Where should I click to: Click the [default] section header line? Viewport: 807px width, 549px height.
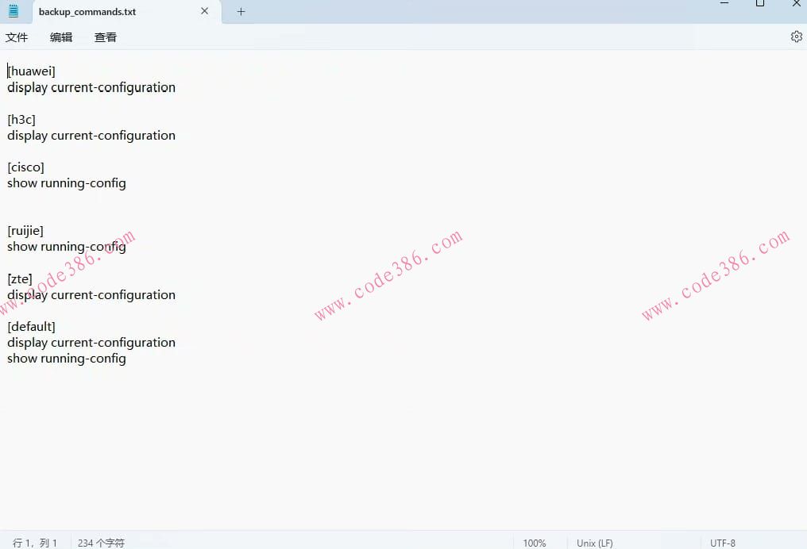pyautogui.click(x=32, y=326)
